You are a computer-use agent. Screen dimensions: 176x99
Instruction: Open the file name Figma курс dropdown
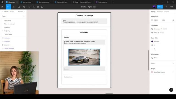pyautogui.click(x=98, y=7)
